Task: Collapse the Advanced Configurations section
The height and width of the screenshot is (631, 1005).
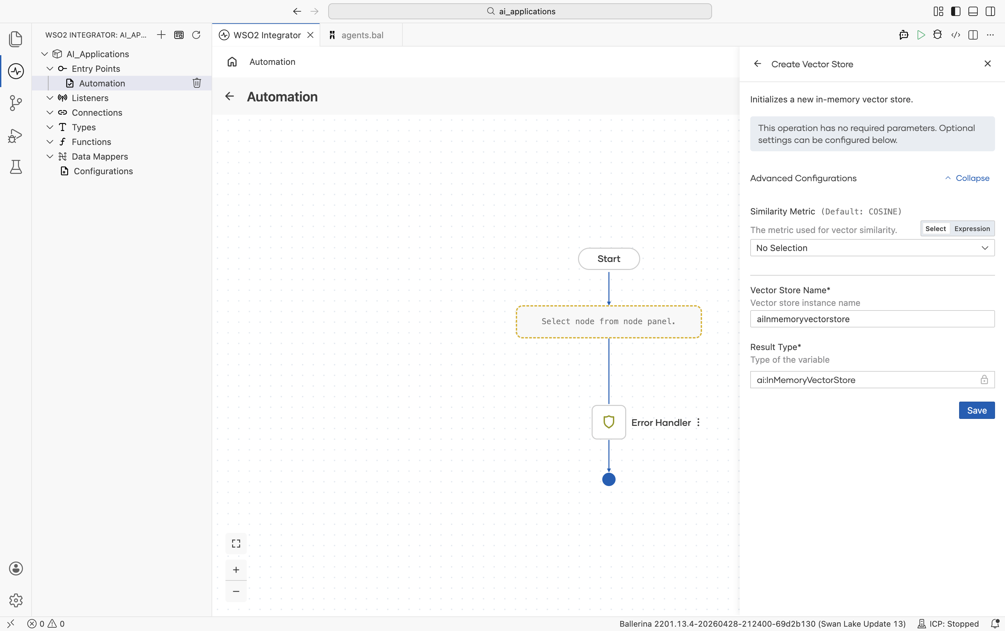Action: click(x=967, y=178)
